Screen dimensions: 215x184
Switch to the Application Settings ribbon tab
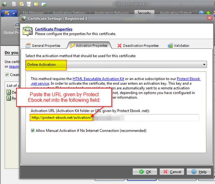69,13
